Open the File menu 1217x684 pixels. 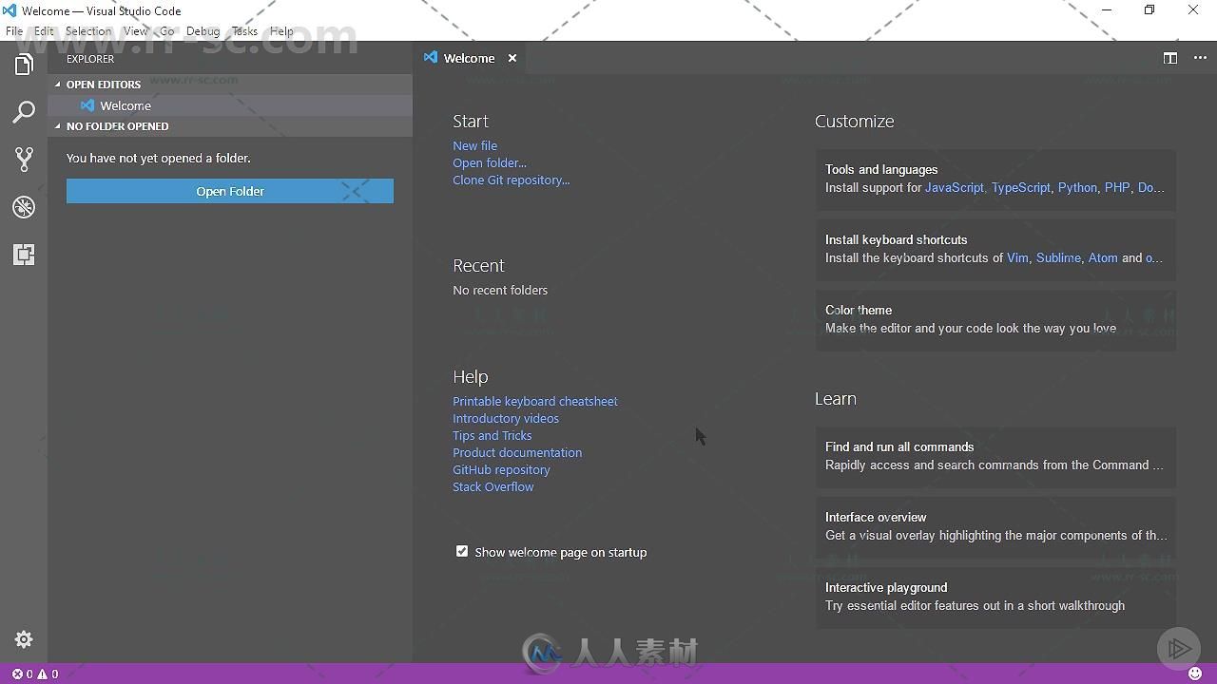[x=14, y=31]
